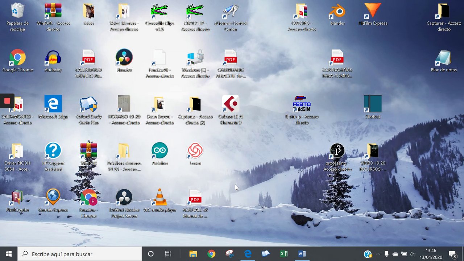Open the notification center with 3 alerts

(453, 254)
